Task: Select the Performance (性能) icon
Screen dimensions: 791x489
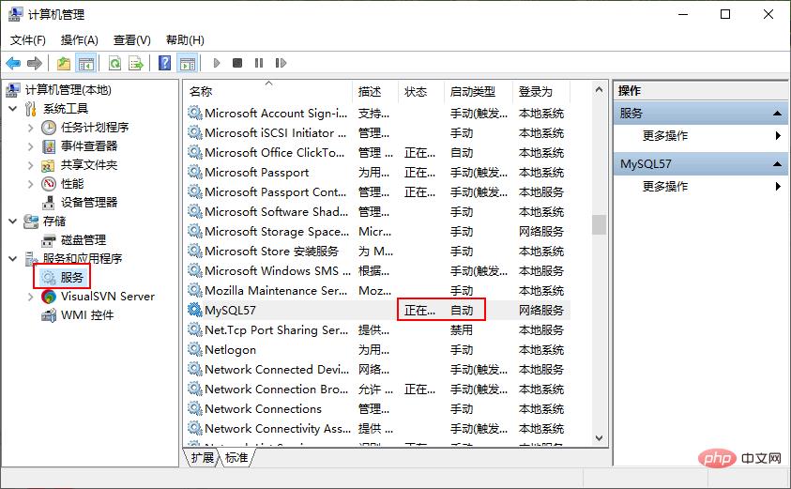Action: tap(49, 184)
